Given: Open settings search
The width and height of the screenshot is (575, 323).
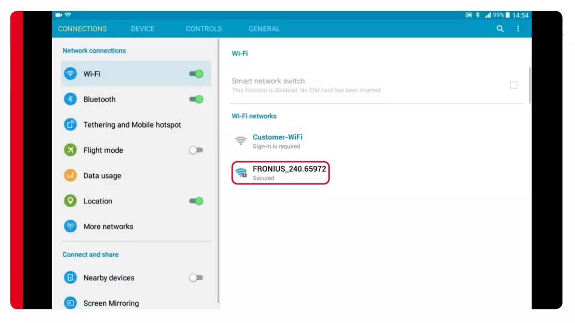Looking at the screenshot, I should click(x=500, y=28).
